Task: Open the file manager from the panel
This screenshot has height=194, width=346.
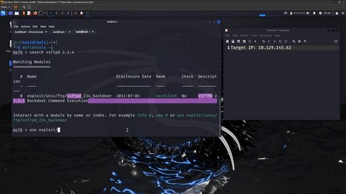Action: point(17,13)
